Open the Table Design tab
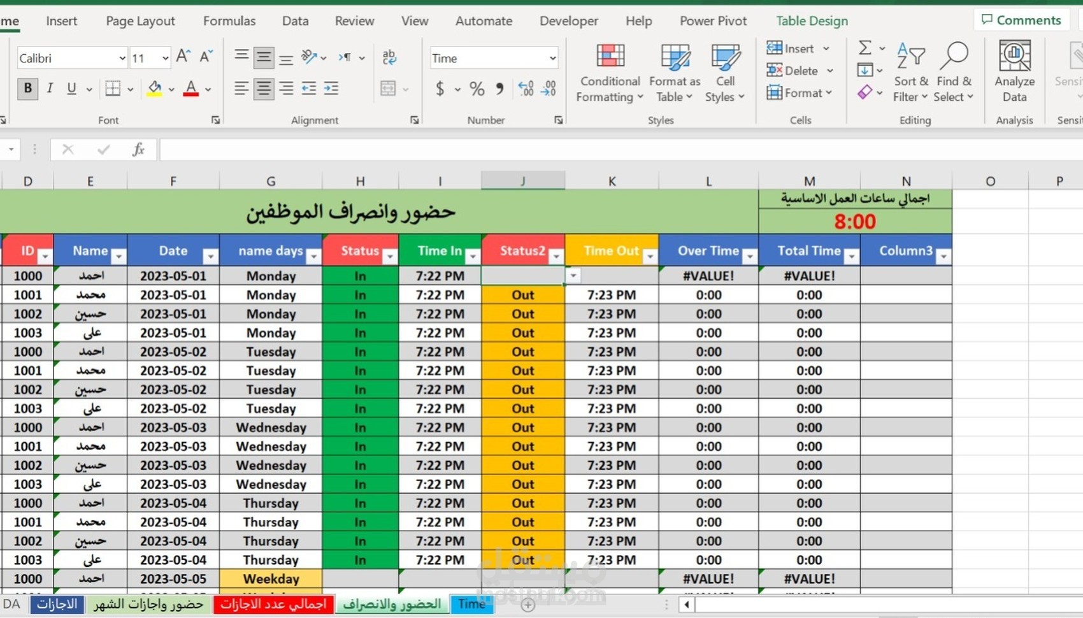 tap(812, 21)
